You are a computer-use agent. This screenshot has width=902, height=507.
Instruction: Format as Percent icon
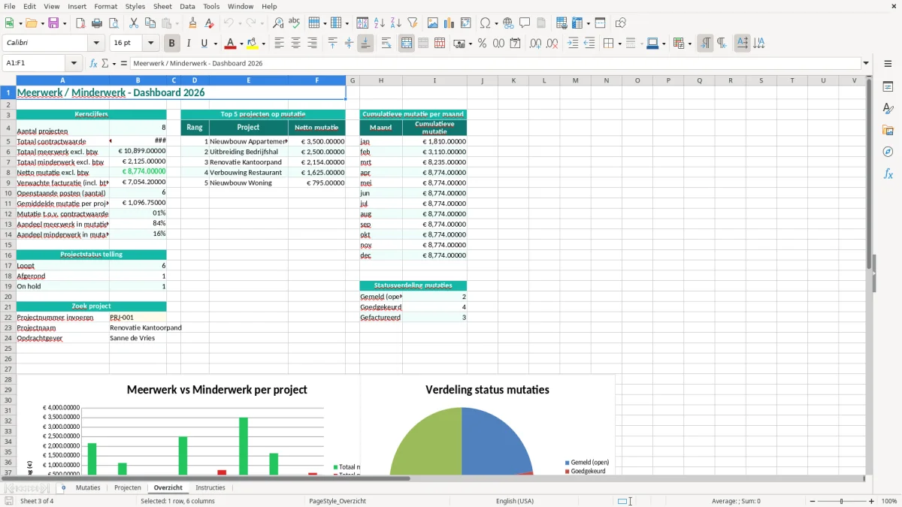coord(482,44)
